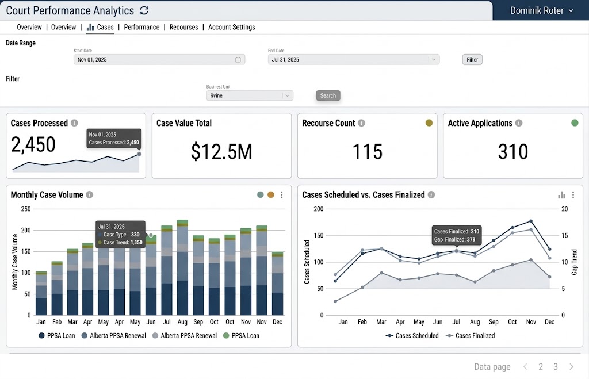Expand the End Date dropdown chevron
This screenshot has height=379, width=589.
click(434, 59)
